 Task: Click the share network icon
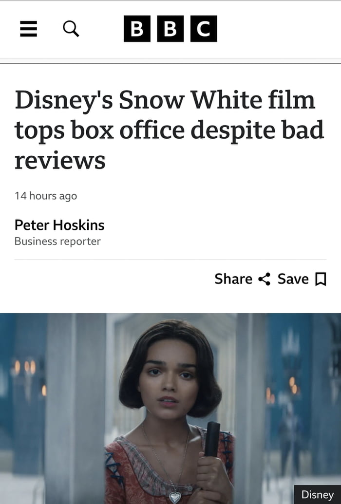pyautogui.click(x=265, y=279)
